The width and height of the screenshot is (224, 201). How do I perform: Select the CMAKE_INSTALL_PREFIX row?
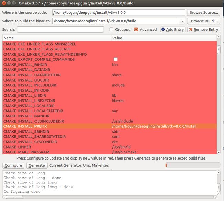click(x=110, y=126)
